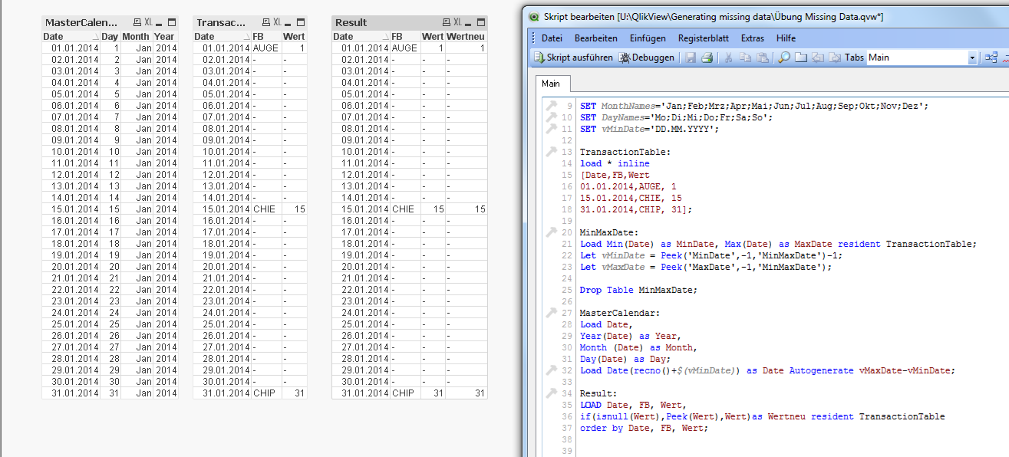Click the Skript bearbeiten window title icon

(x=534, y=17)
